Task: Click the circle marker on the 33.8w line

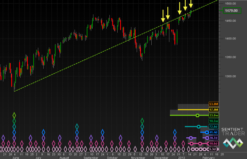Action: pyautogui.click(x=197, y=115)
